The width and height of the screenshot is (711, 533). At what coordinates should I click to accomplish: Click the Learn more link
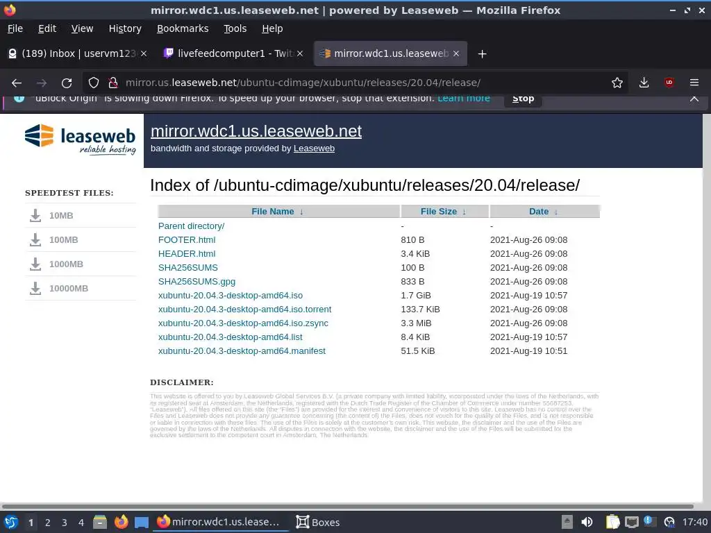pos(463,99)
